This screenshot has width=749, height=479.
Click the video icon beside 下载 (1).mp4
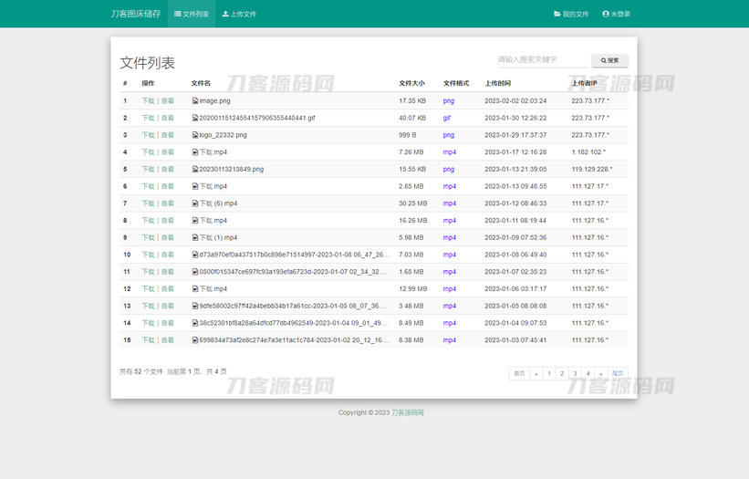tap(195, 238)
